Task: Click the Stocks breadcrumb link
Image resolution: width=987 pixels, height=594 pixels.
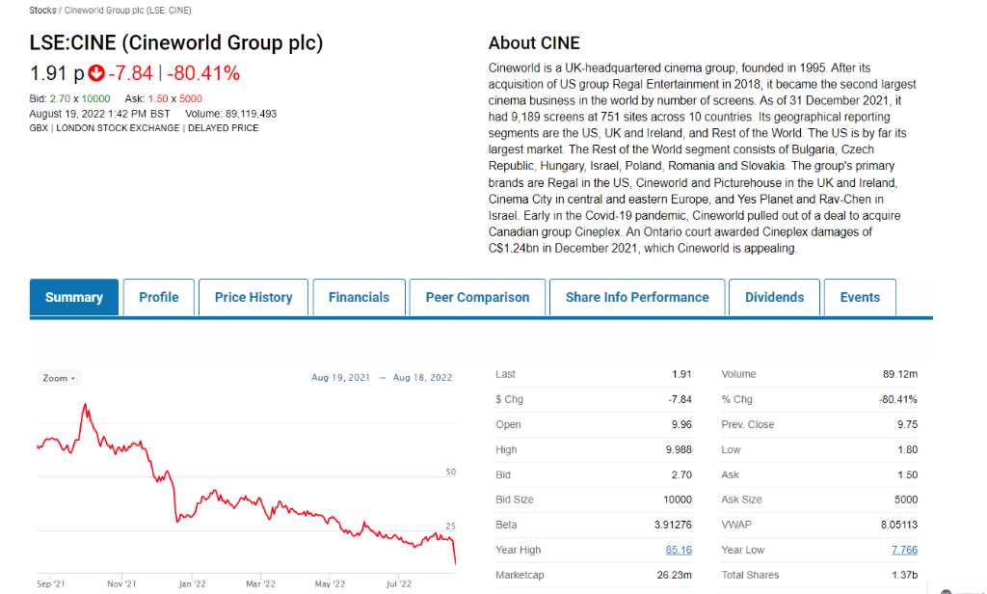Action: 42,10
